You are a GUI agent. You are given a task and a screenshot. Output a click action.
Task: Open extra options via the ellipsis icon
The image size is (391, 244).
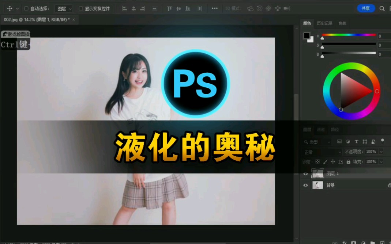(x=214, y=8)
